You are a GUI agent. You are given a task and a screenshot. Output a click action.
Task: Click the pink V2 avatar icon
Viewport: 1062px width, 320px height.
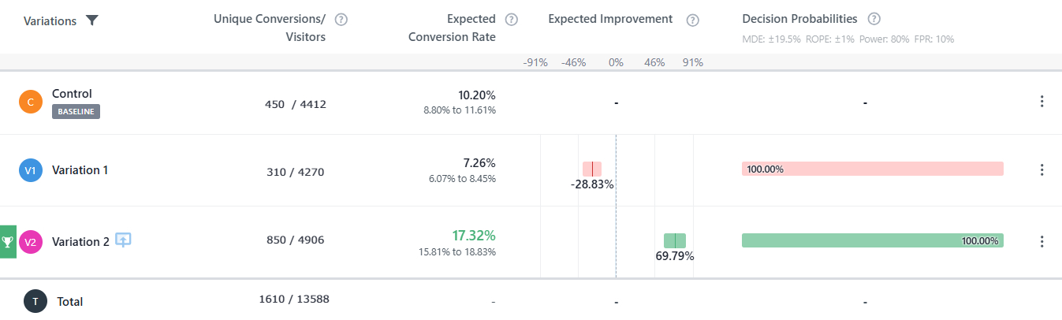(x=30, y=242)
